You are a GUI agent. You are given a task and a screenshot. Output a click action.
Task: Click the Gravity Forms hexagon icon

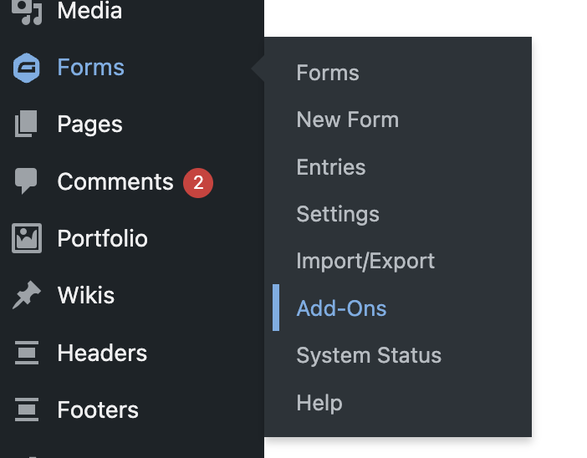coord(27,68)
